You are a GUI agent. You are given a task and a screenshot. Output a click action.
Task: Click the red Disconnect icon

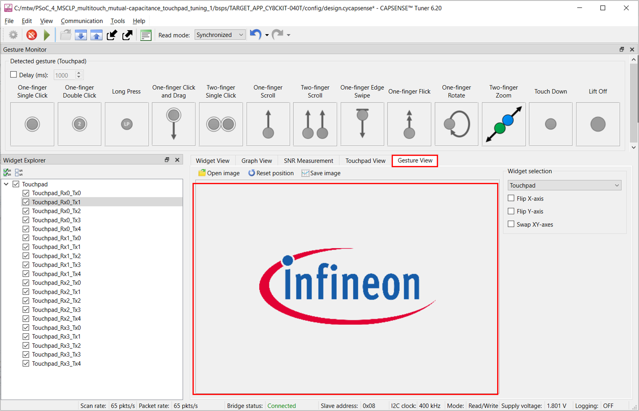pos(32,35)
